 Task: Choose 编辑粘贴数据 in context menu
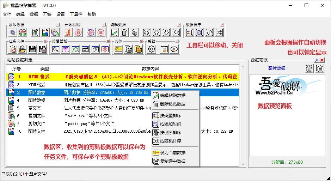click(x=175, y=96)
